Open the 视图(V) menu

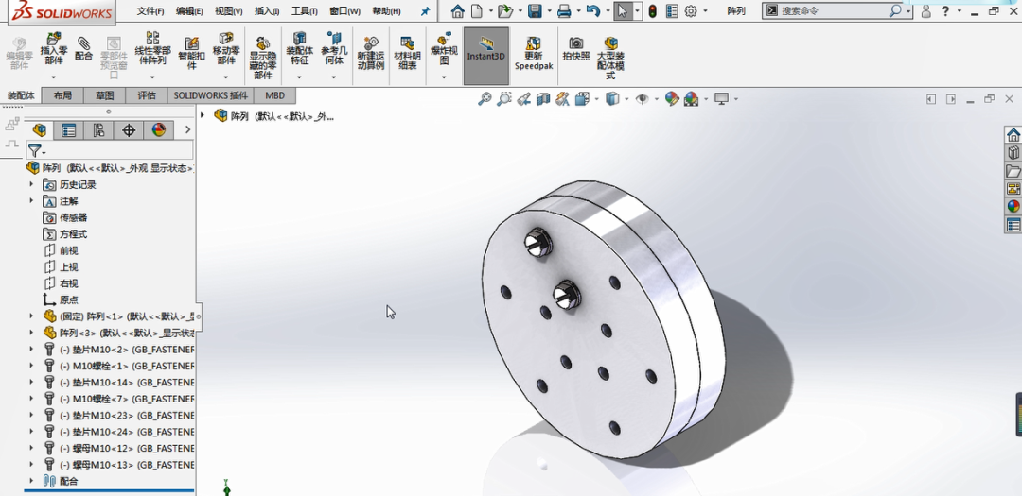(x=229, y=11)
